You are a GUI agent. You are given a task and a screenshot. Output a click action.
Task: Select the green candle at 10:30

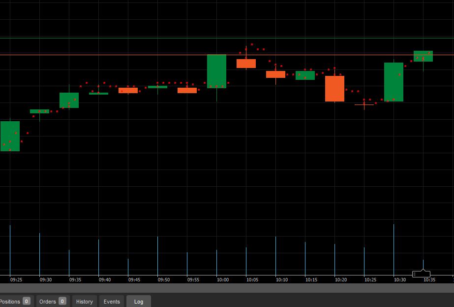click(394, 82)
